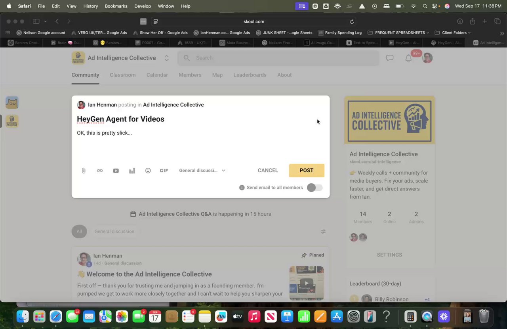Screen dimensions: 507x329
Task: Toggle Send email to all members switch
Action: point(315,188)
